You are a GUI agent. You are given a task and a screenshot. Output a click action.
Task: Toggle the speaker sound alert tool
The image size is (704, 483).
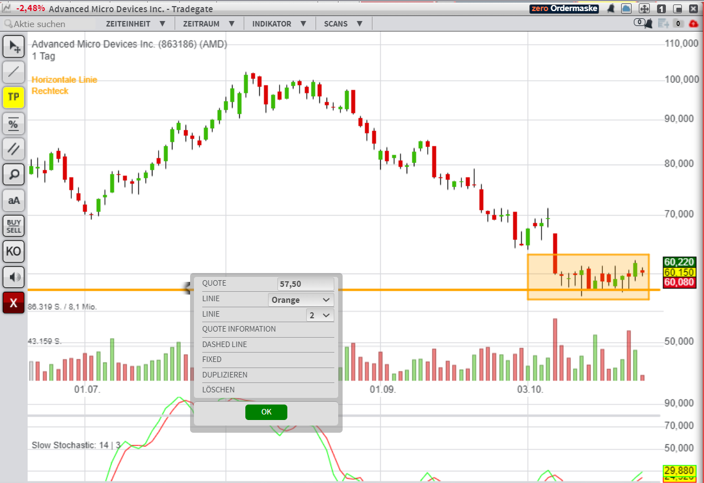(13, 277)
